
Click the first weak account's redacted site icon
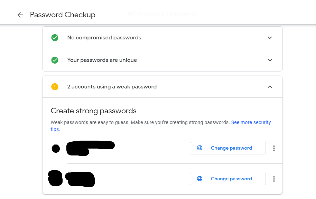(x=55, y=149)
